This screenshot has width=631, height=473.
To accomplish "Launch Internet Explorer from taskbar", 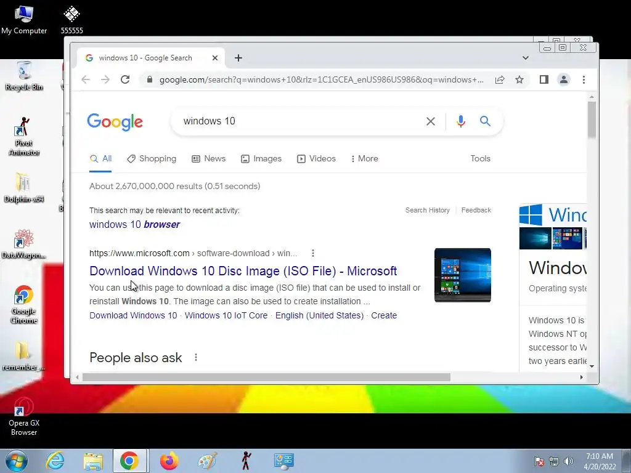I will pos(55,461).
